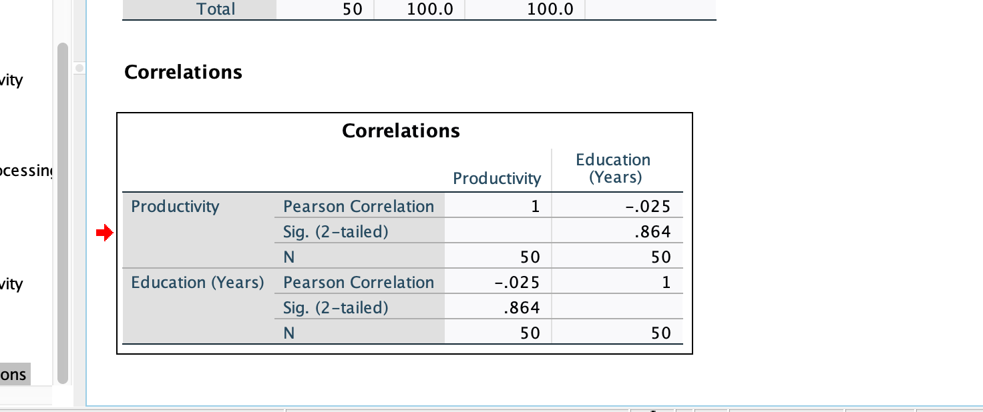Click the Pearson Correlation row label
This screenshot has height=412, width=983.
[x=358, y=206]
